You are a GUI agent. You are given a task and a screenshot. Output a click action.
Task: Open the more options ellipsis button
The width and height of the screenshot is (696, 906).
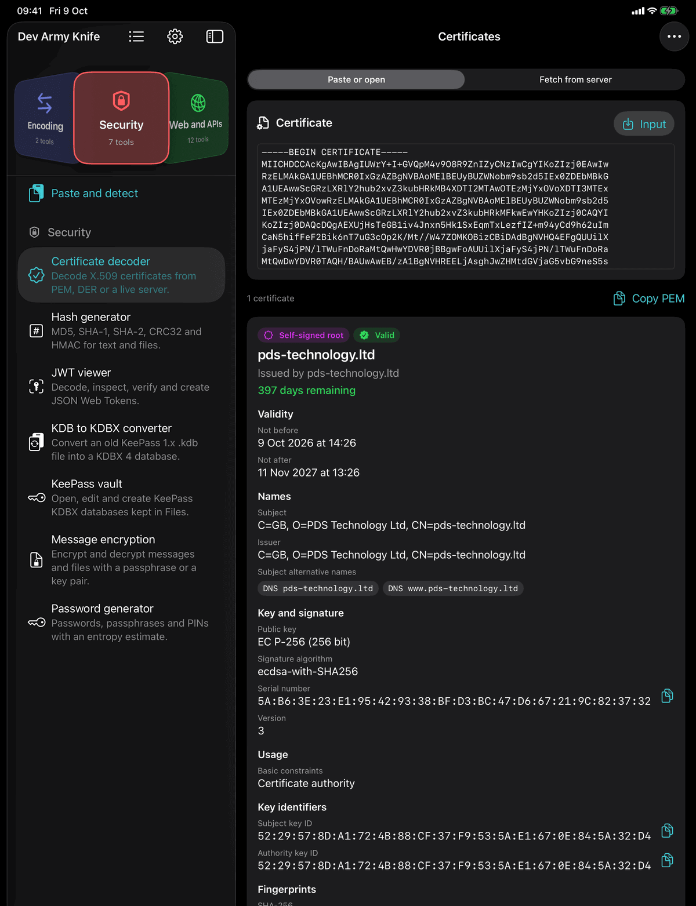[674, 37]
